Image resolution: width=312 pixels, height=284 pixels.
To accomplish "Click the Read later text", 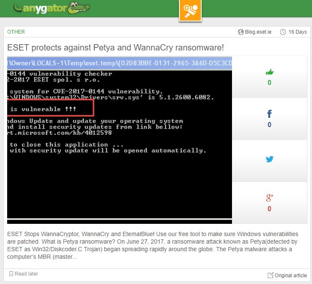I will pos(26,274).
